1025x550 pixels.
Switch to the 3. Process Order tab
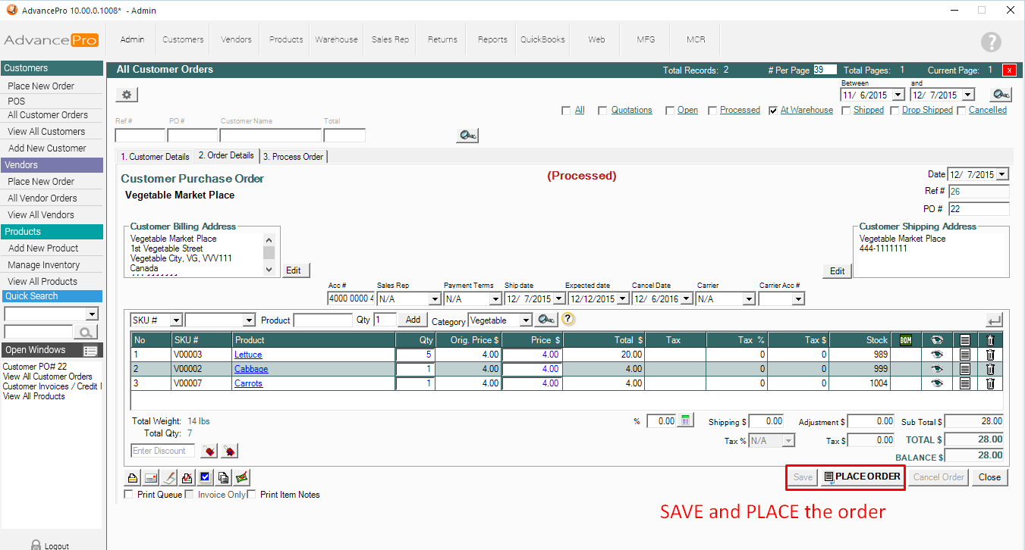(x=293, y=157)
